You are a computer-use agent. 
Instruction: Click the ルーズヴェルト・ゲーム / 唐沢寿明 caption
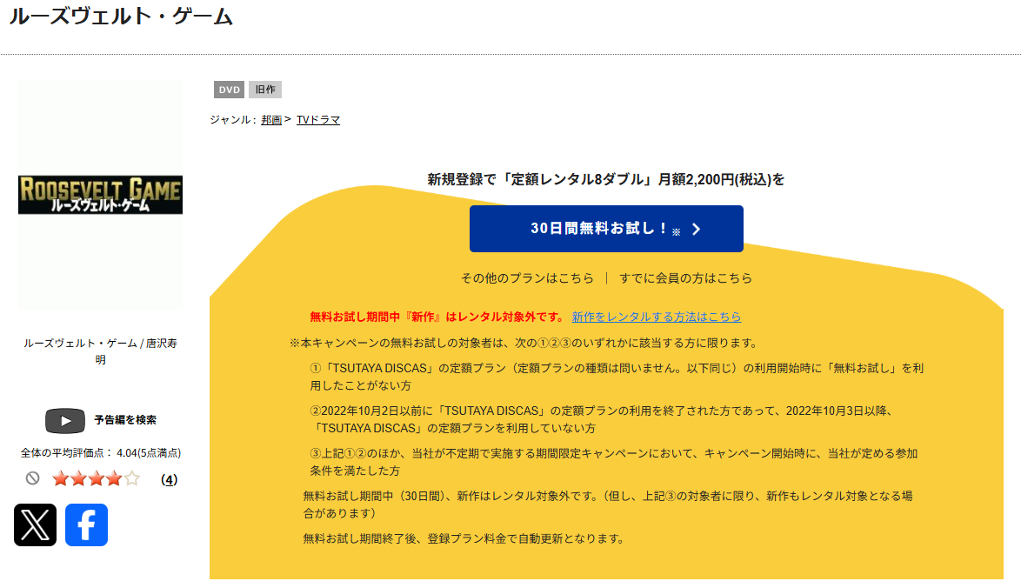(x=100, y=351)
